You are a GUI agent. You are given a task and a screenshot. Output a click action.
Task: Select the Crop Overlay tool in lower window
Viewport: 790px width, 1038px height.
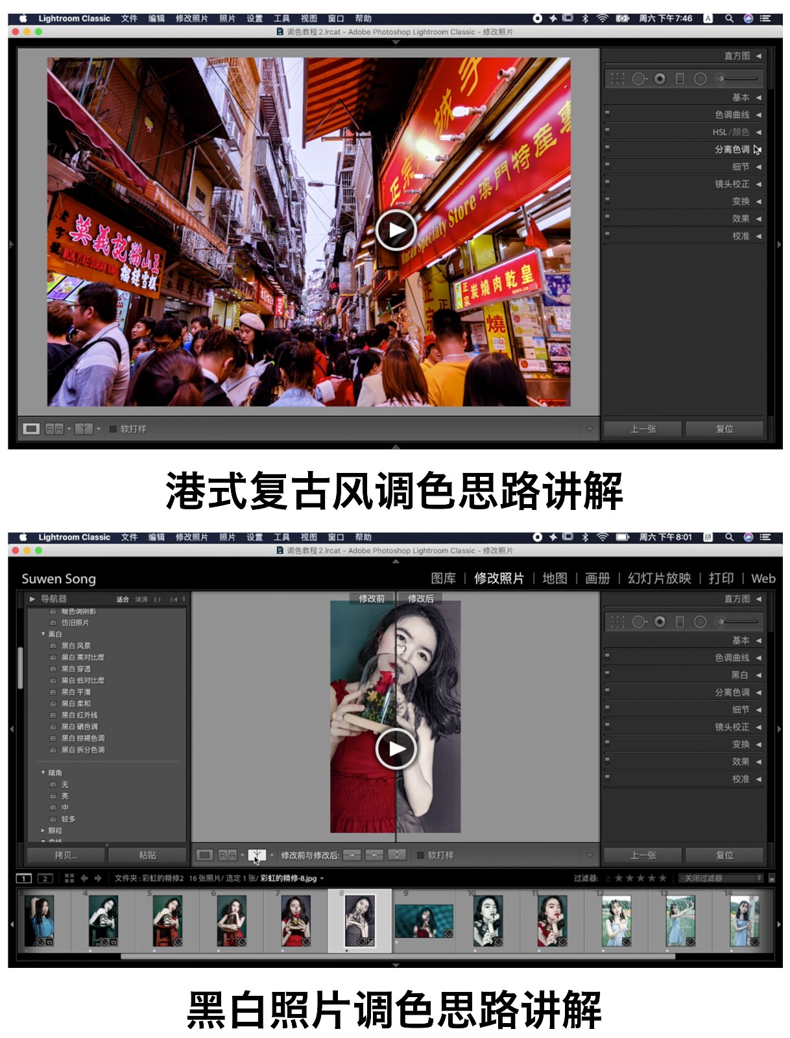[x=617, y=622]
